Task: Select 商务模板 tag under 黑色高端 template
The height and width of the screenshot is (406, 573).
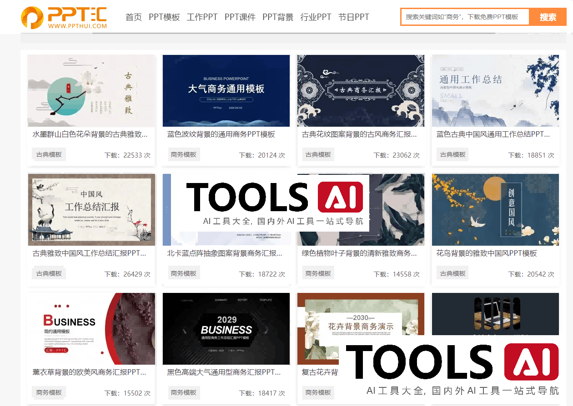Action: 184,392
